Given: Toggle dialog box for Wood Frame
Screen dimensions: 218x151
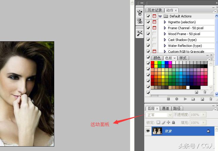Looking at the screenshot, I should (154, 34).
